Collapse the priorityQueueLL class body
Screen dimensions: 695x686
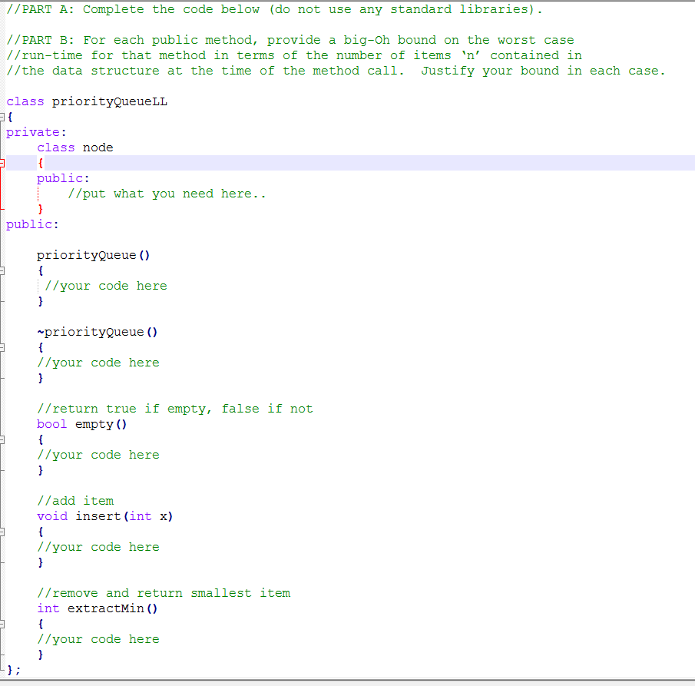(x=3, y=117)
